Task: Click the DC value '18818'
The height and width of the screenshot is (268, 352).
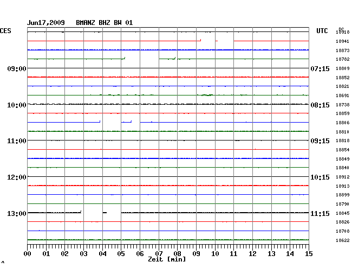Action: coord(343,141)
